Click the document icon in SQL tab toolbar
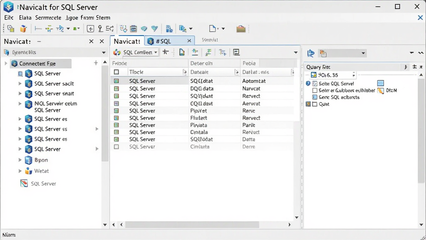Screen dimensions: 426x240 182,52
